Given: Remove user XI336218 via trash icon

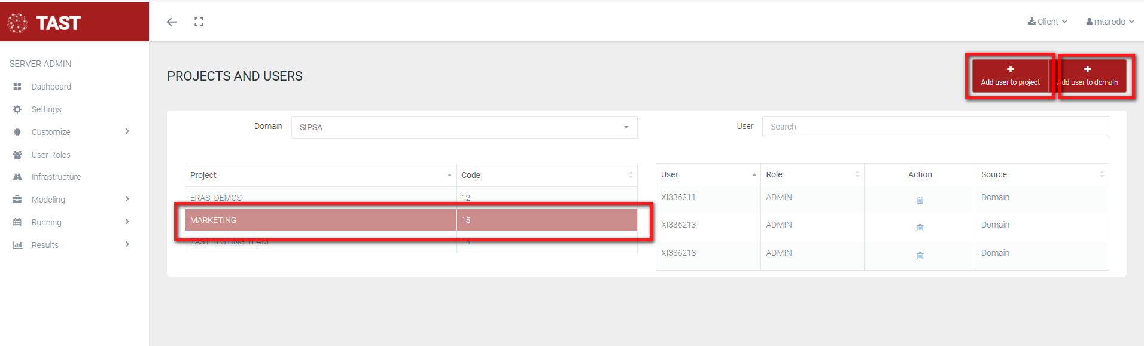Looking at the screenshot, I should pos(920,256).
